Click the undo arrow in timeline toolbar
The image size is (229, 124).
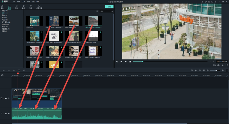tap(4, 70)
